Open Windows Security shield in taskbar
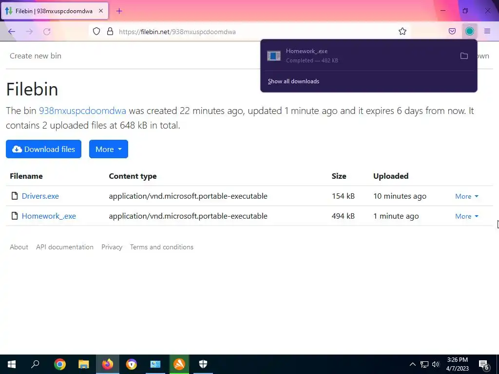The height and width of the screenshot is (374, 499). coord(203,364)
